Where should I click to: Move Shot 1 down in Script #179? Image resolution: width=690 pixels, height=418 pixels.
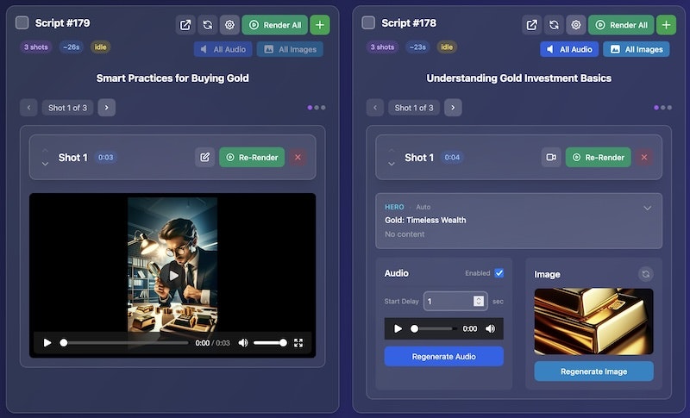pos(45,164)
